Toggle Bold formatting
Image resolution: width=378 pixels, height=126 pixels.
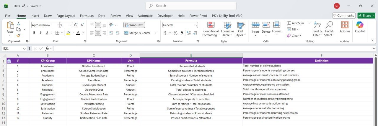point(34,33)
